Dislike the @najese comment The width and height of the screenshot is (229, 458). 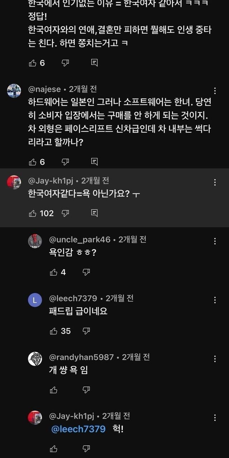click(65, 162)
